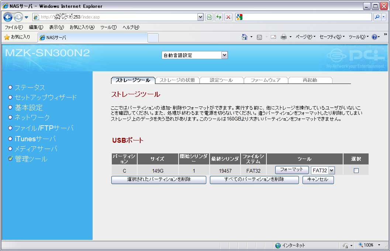
Task: Open the ファイル(F) menu
Action: (14, 27)
